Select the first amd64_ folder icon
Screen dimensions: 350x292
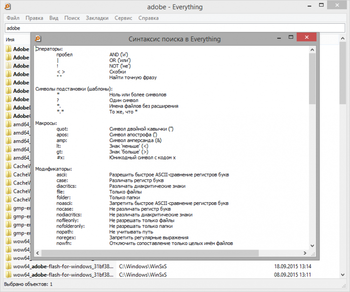[8, 124]
